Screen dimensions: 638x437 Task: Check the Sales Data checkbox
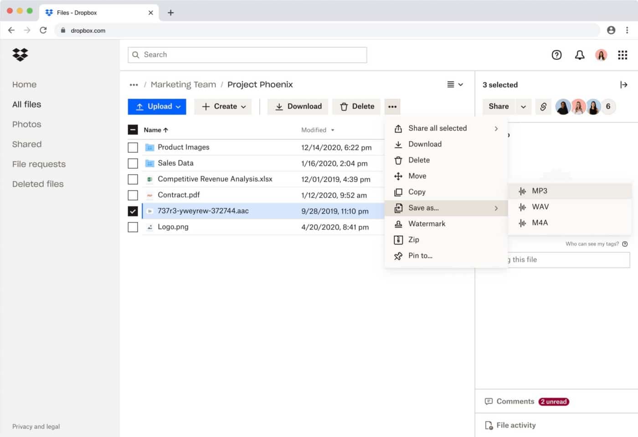click(x=133, y=163)
